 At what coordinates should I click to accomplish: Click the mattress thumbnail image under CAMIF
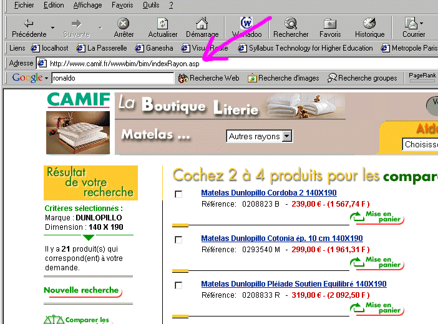click(78, 132)
